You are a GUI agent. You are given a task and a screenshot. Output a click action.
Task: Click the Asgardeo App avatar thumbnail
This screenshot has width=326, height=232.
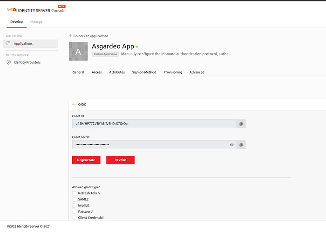click(x=78, y=51)
